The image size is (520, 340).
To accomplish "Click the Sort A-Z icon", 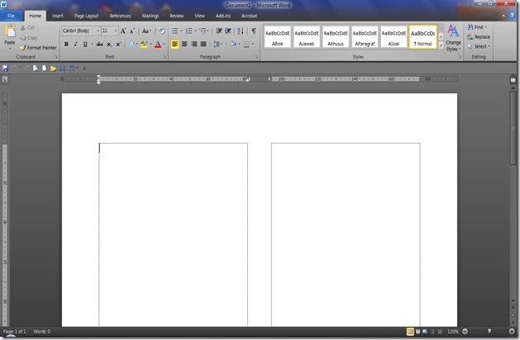I will point(241,31).
